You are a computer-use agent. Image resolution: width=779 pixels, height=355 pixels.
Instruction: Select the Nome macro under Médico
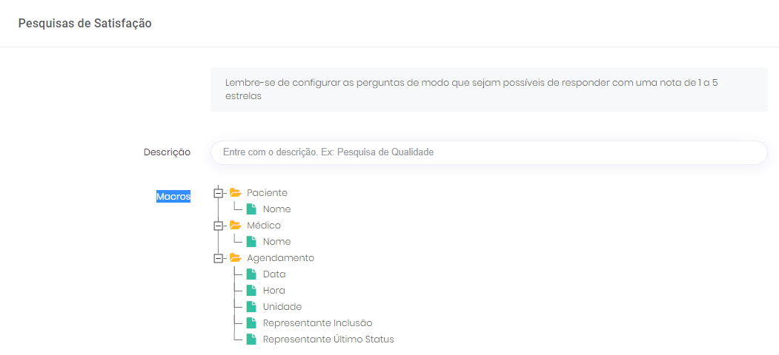click(x=276, y=242)
